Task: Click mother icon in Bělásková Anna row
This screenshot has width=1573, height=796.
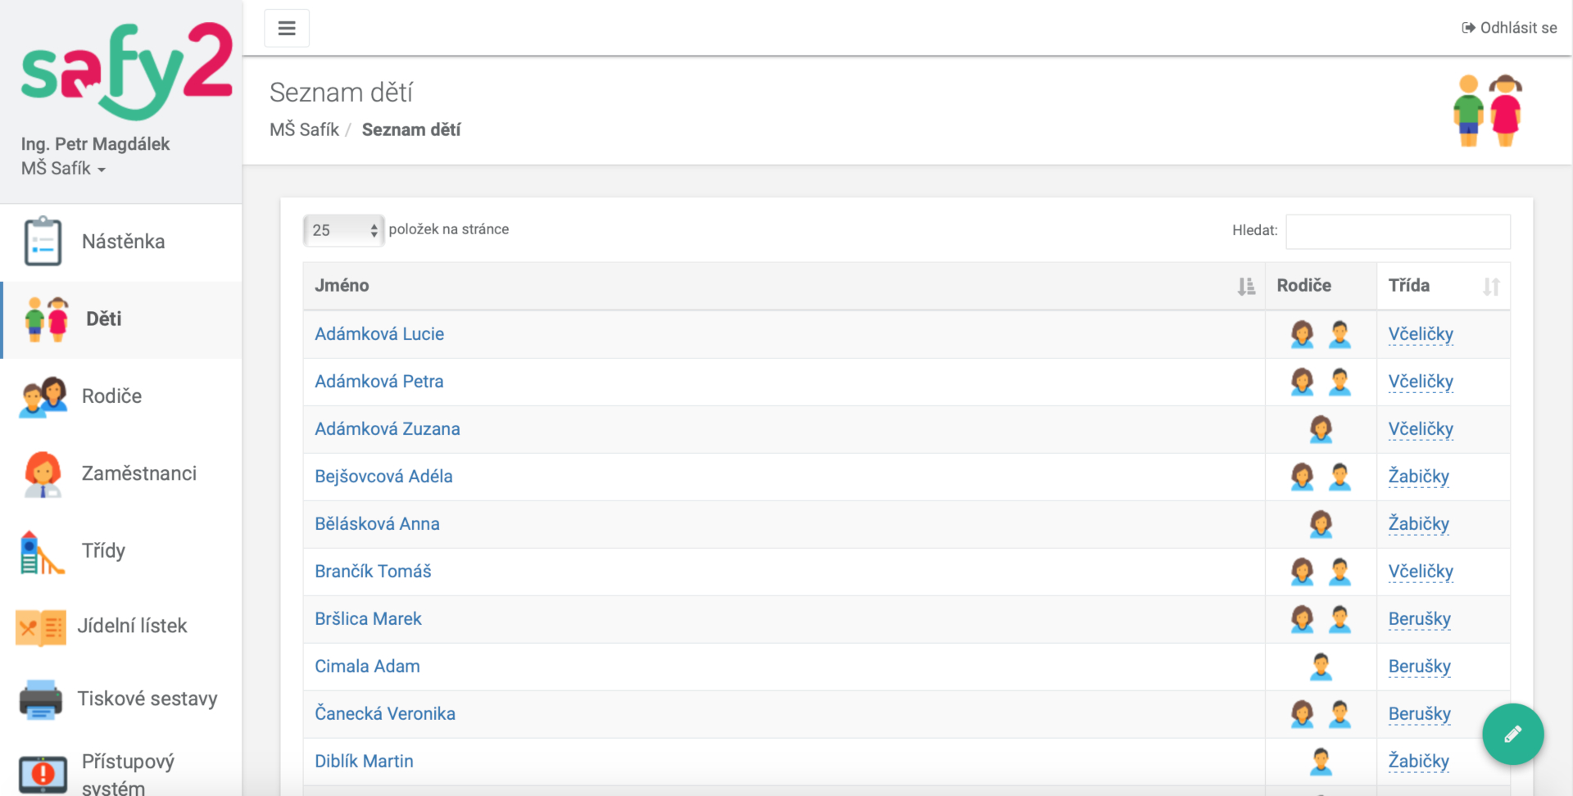Action: click(1321, 524)
